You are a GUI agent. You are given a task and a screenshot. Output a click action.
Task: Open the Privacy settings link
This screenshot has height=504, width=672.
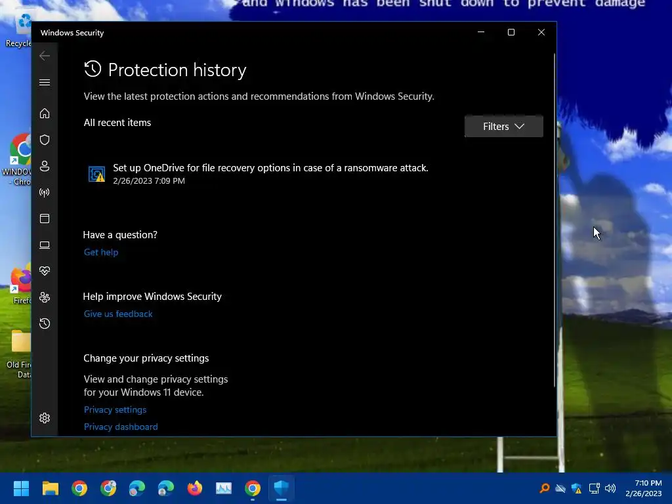(115, 409)
